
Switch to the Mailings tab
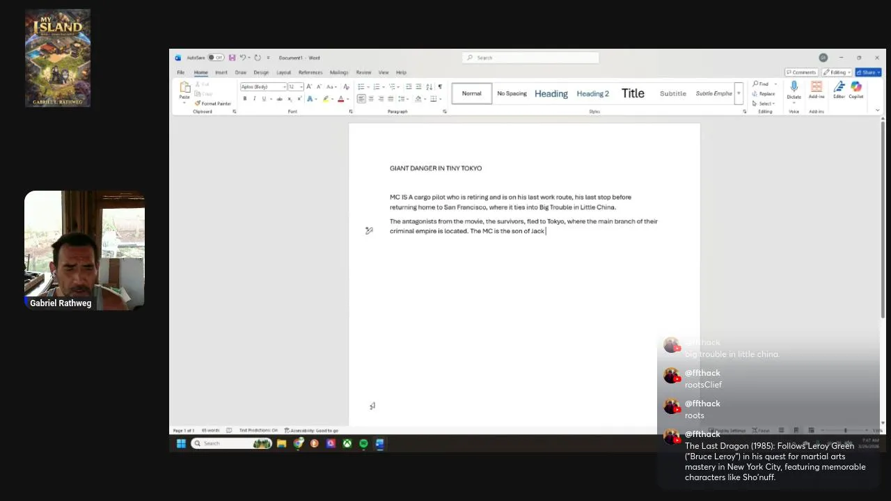339,72
